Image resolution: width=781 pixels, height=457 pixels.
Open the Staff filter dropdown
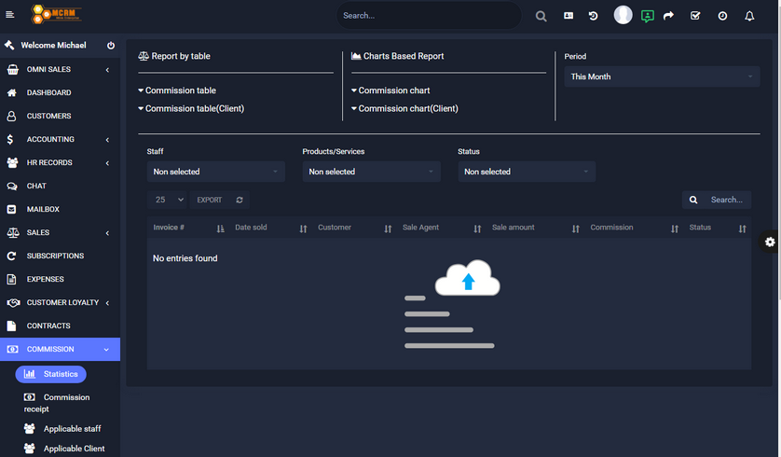pyautogui.click(x=216, y=172)
